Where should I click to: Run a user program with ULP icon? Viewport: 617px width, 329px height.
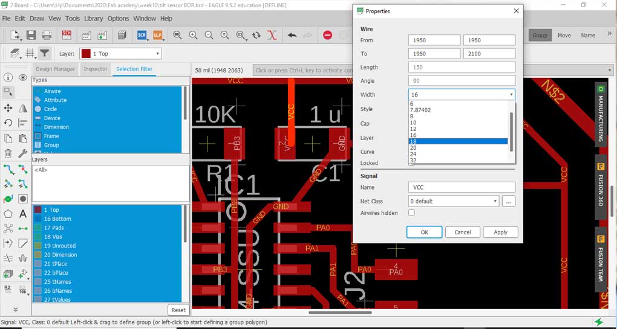click(x=157, y=35)
